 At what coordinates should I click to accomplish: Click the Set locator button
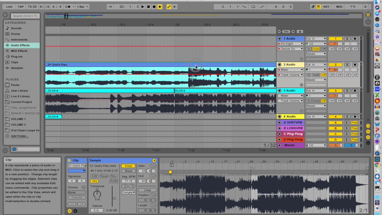tap(286, 31)
